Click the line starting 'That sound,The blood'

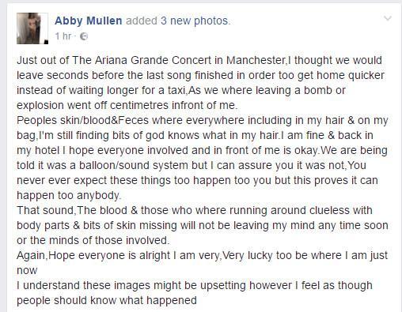click(x=195, y=210)
